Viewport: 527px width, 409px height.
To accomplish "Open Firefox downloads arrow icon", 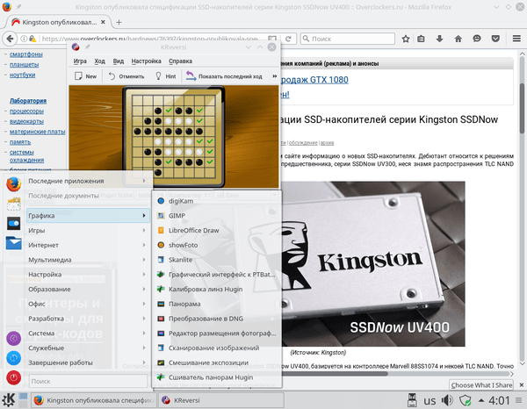I will 438,39.
